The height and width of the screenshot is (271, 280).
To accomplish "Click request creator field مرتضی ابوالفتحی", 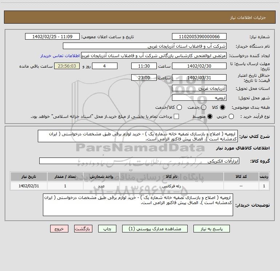I will 154,56.
